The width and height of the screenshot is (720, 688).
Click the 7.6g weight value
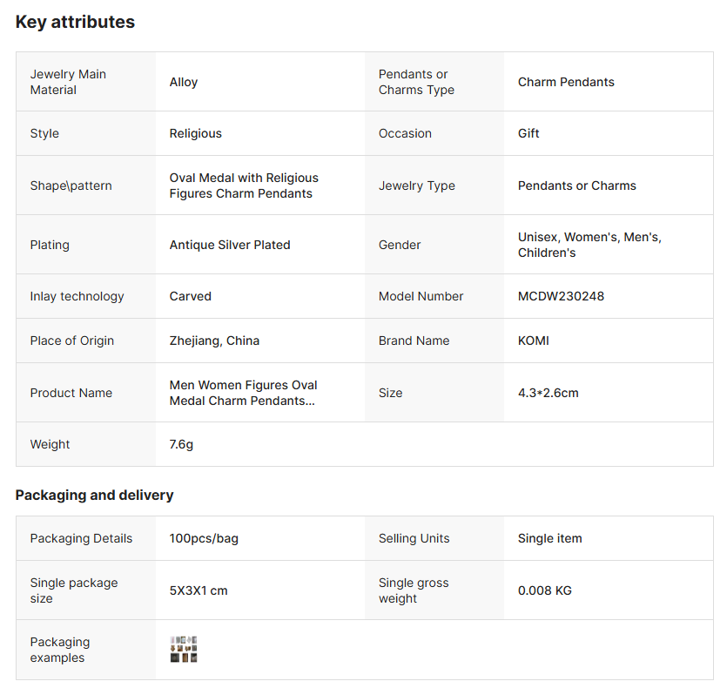[x=181, y=444]
